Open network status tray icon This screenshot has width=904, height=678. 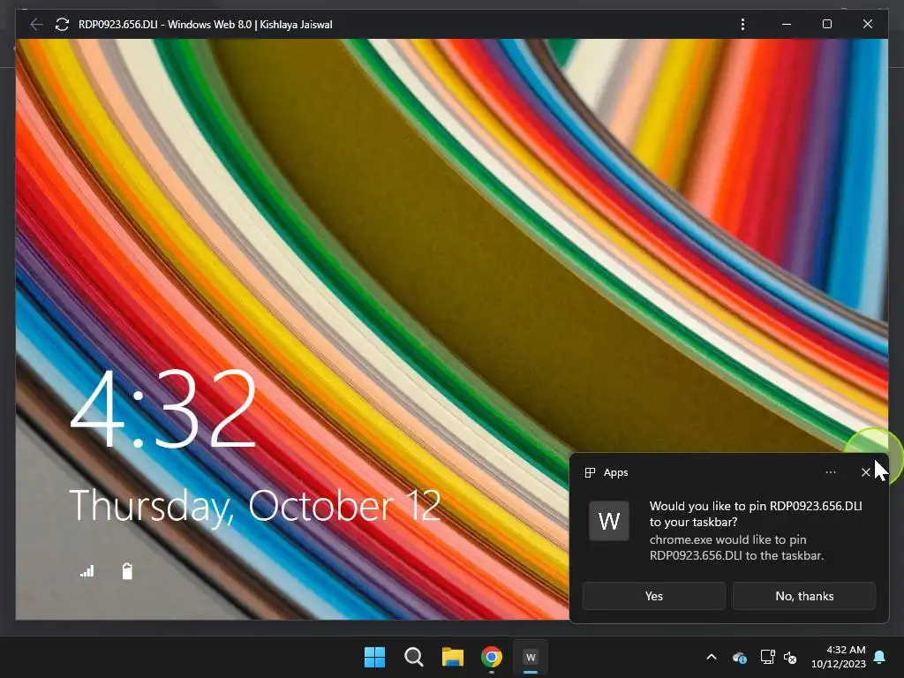[767, 657]
